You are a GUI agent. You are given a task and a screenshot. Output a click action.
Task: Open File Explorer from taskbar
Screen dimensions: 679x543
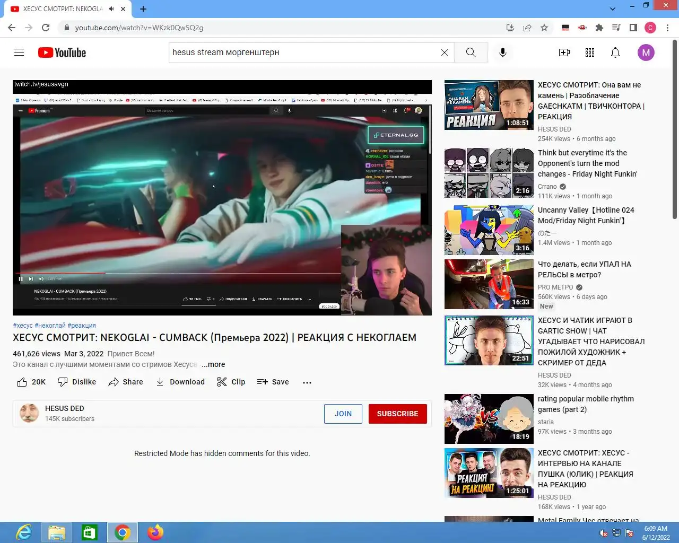pyautogui.click(x=57, y=532)
